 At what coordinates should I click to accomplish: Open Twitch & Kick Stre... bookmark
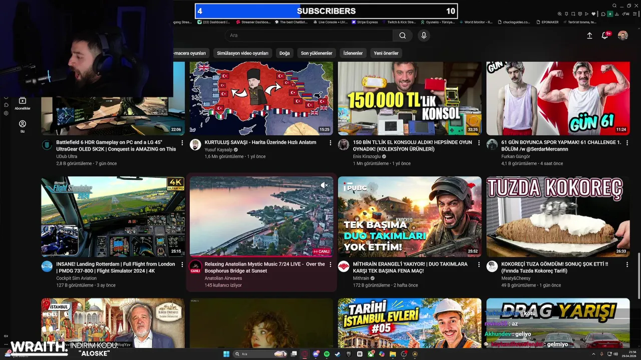pyautogui.click(x=399, y=22)
